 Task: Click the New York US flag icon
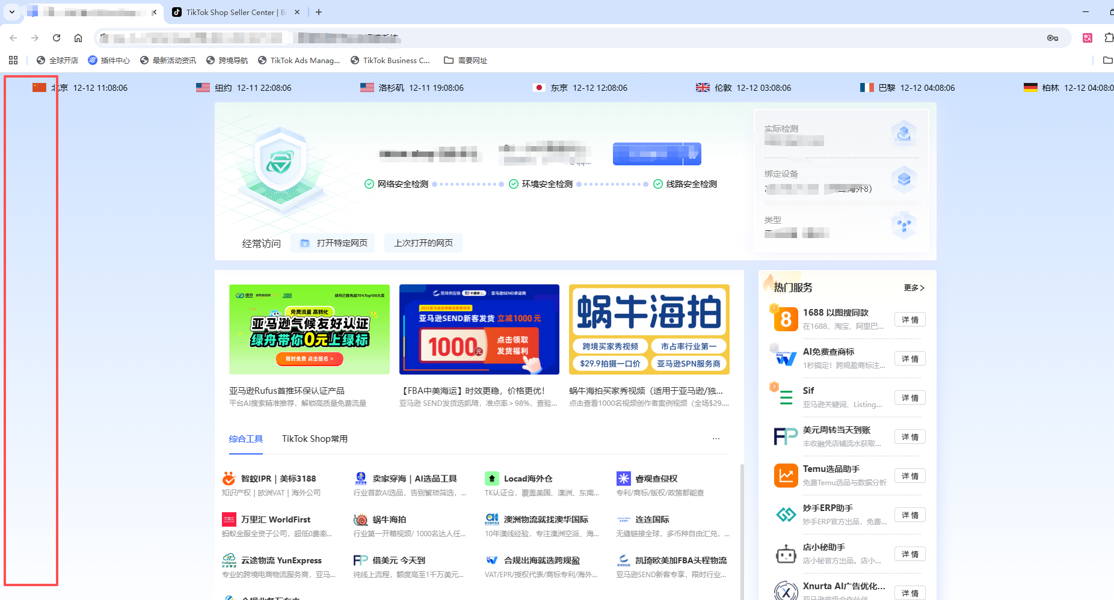coord(203,88)
